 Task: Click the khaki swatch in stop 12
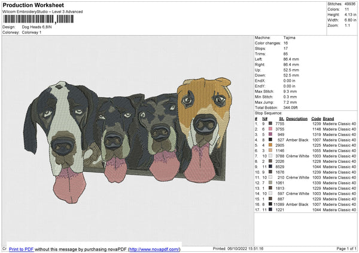[271, 183]
